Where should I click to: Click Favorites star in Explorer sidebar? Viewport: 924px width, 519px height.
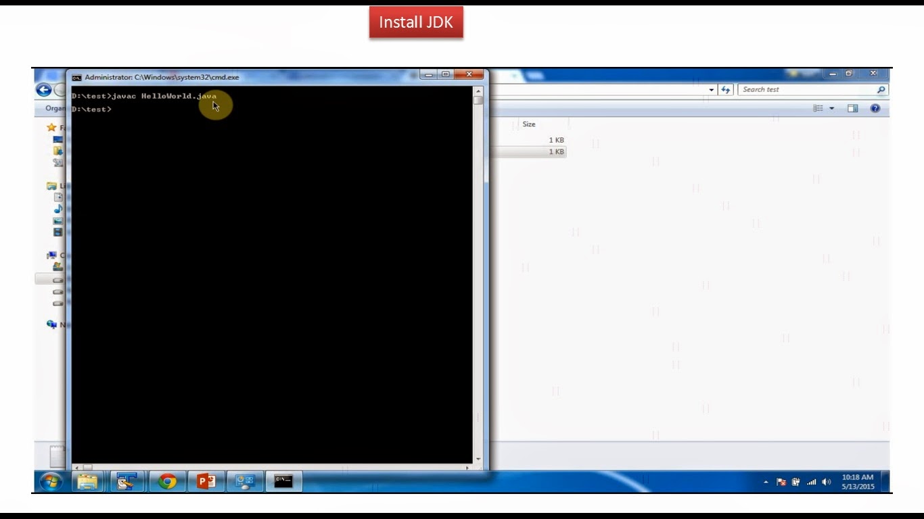pos(51,127)
